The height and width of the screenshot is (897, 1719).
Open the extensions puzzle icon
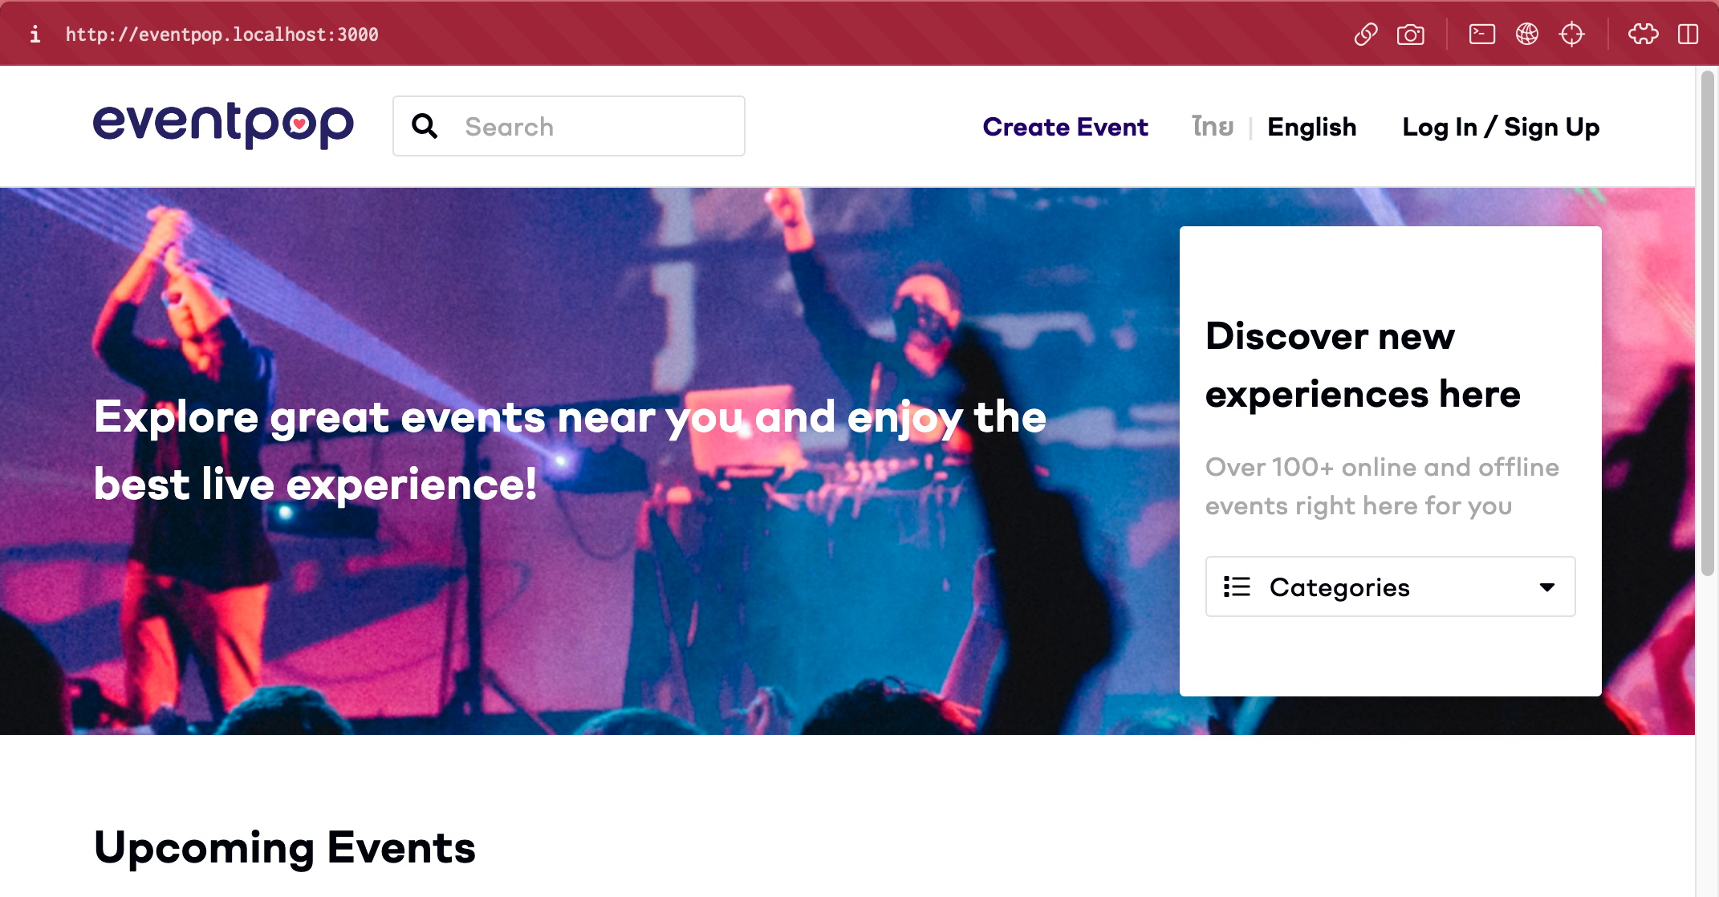pyautogui.click(x=1643, y=34)
